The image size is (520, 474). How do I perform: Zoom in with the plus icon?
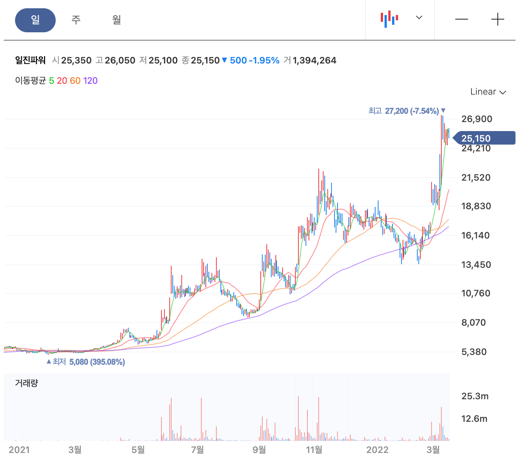pos(498,19)
